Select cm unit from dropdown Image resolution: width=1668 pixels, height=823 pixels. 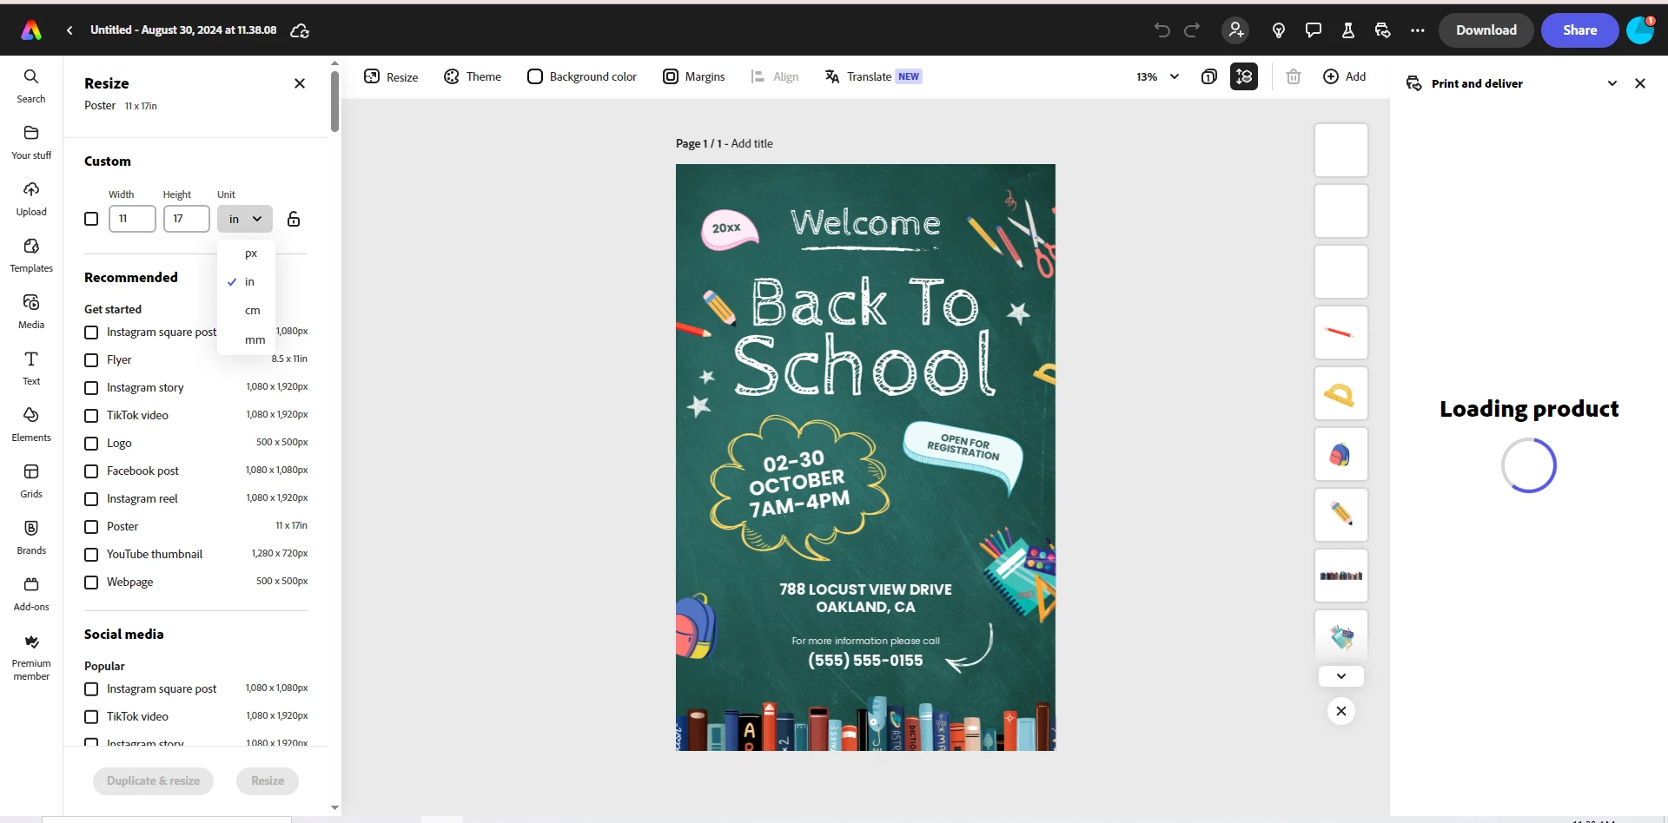(247, 311)
